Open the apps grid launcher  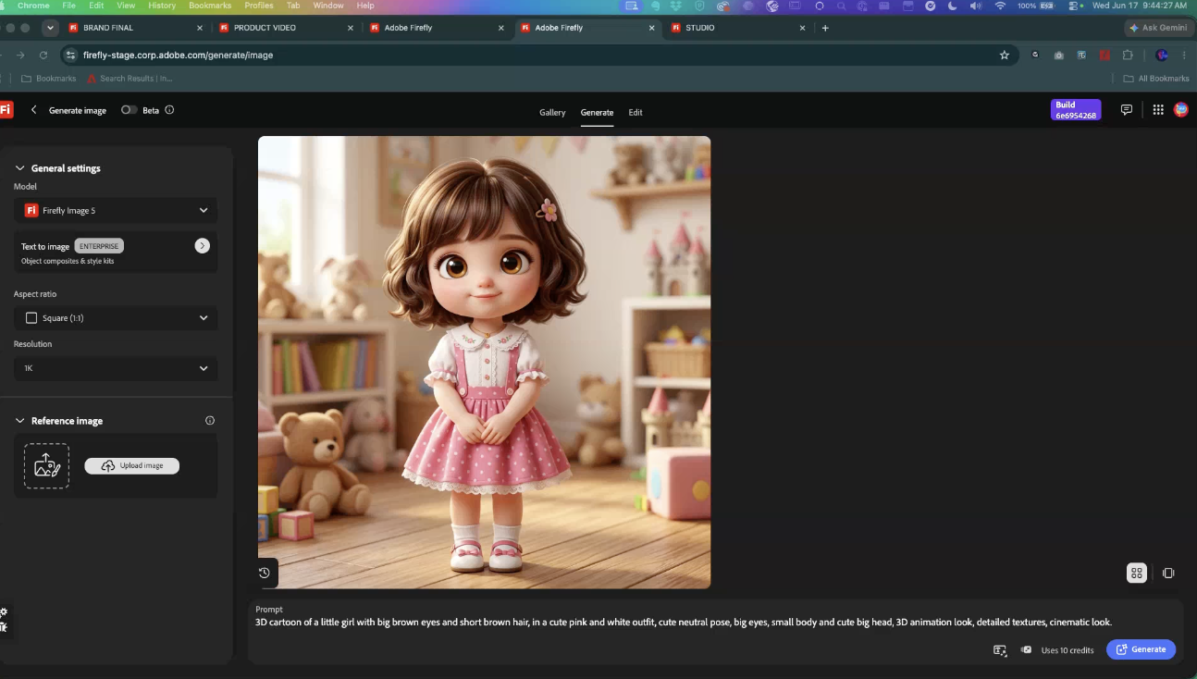(1158, 109)
